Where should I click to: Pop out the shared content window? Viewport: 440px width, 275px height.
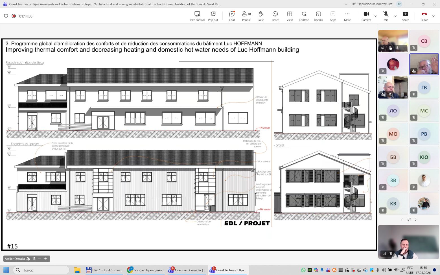click(213, 16)
